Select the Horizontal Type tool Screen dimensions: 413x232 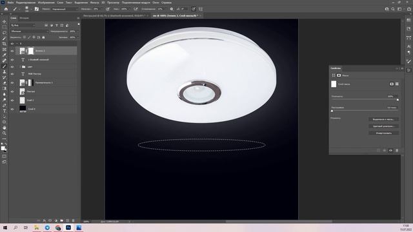tap(5, 111)
